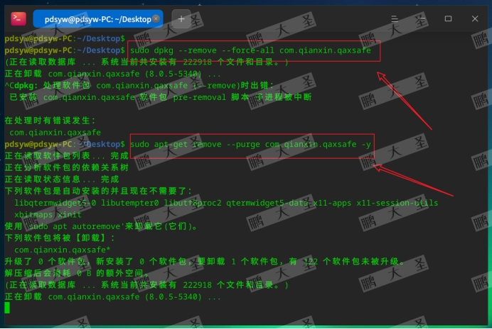The width and height of the screenshot is (492, 329).
Task: Click the line '解压缩后会消耗 0 B 的额外空间。'
Action: (x=77, y=273)
